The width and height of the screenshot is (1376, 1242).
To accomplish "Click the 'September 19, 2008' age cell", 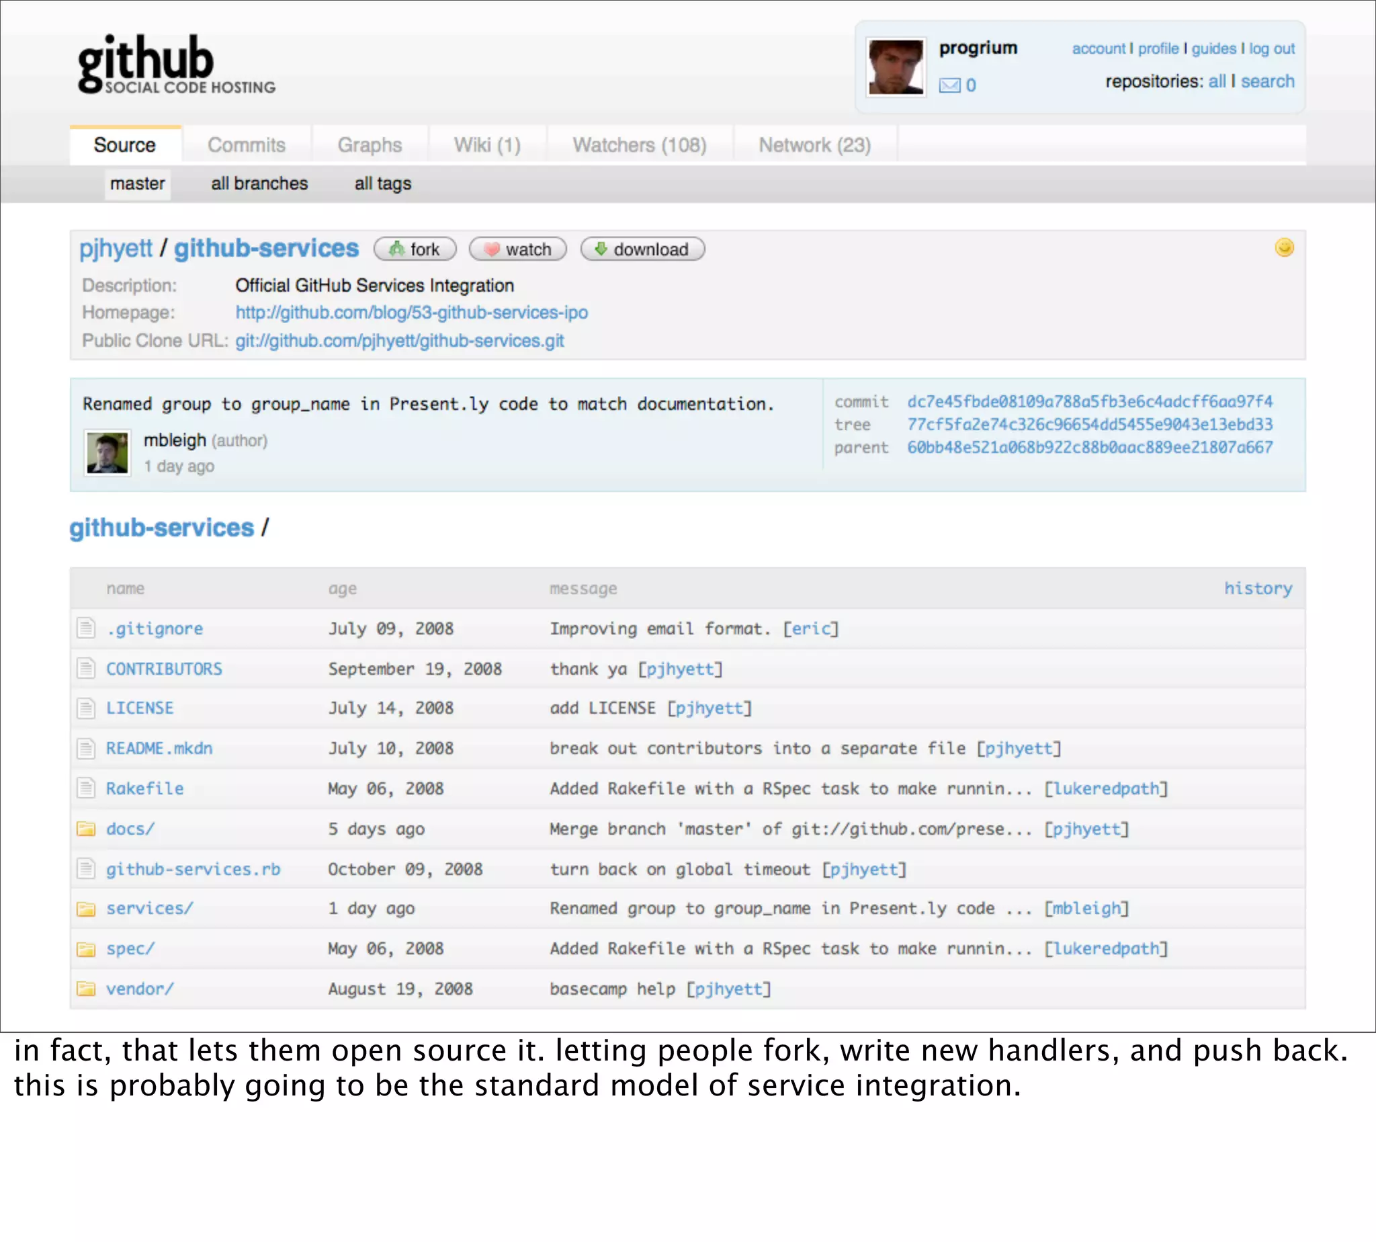I will click(415, 668).
